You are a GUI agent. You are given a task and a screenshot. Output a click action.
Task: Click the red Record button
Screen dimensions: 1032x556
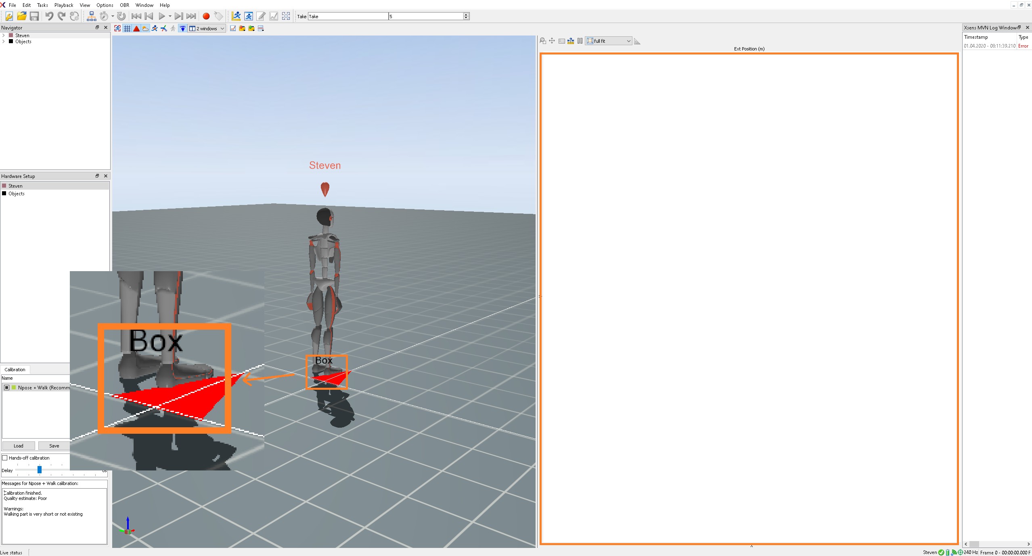point(206,16)
